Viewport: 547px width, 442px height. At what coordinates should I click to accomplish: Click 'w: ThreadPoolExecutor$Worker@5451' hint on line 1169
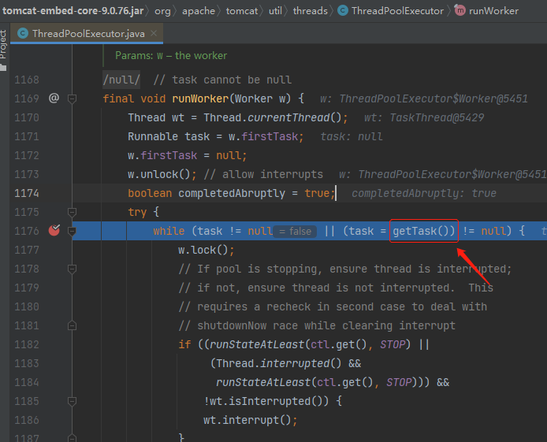(424, 99)
